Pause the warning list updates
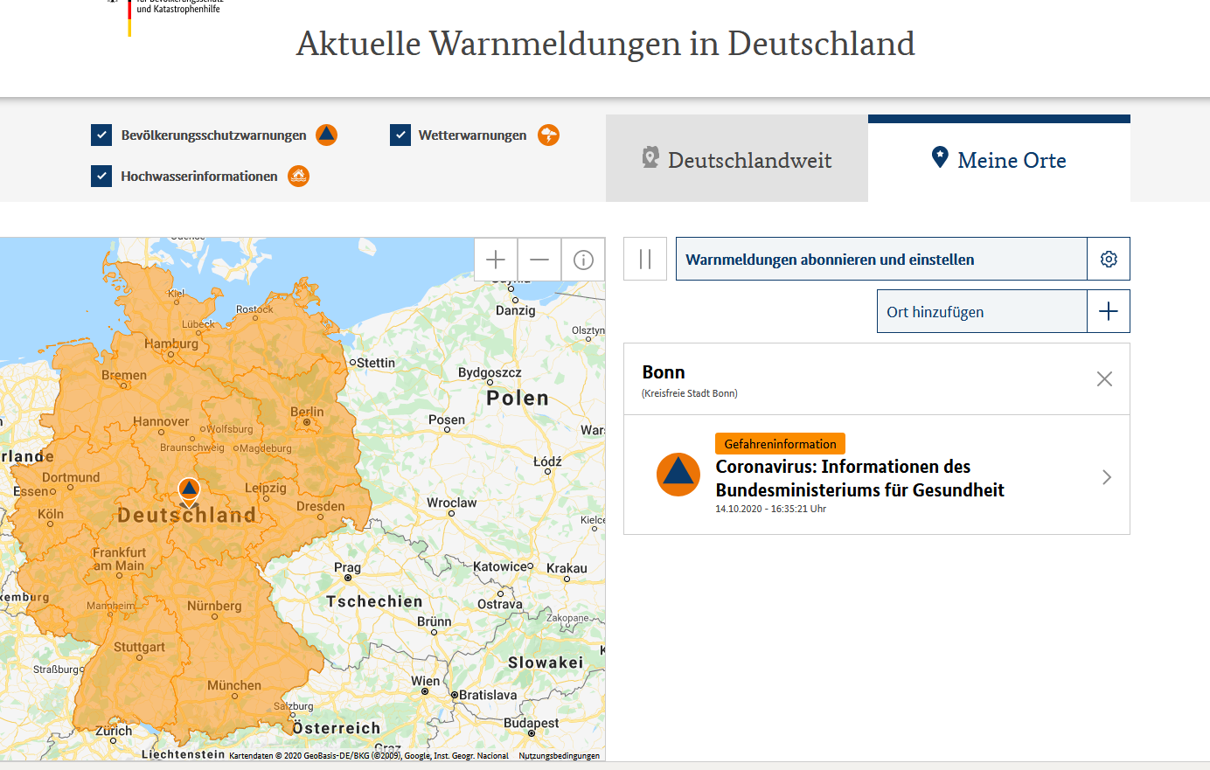The height and width of the screenshot is (770, 1210). pyautogui.click(x=645, y=259)
